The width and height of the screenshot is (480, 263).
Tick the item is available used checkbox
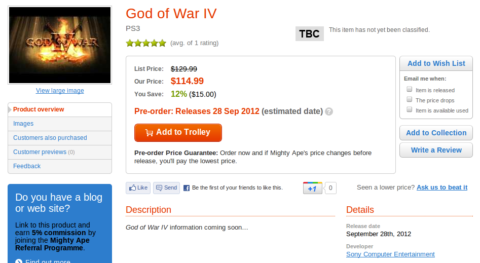[x=410, y=110]
